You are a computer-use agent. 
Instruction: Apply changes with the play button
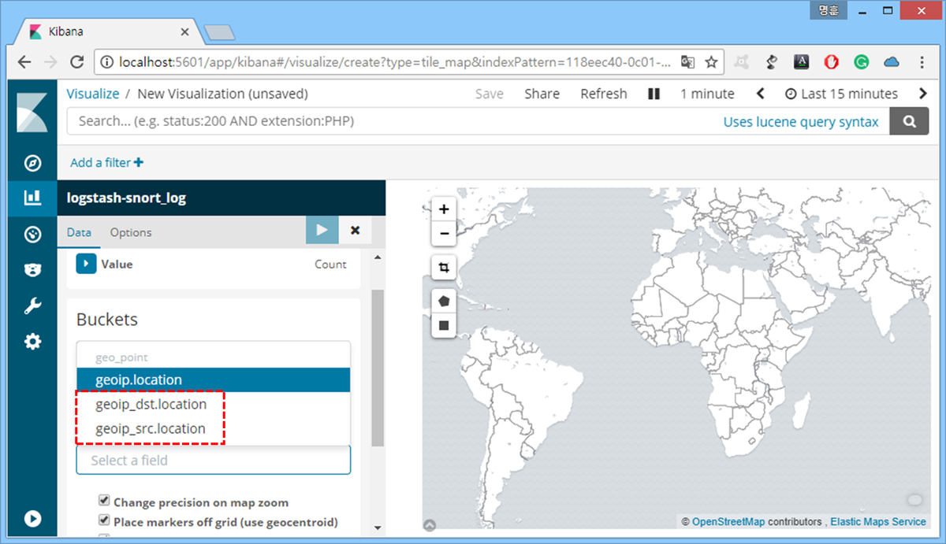click(322, 230)
